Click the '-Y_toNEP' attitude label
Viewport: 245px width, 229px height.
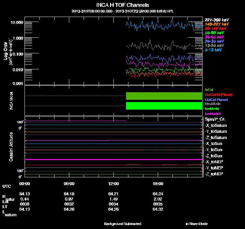click(x=214, y=168)
